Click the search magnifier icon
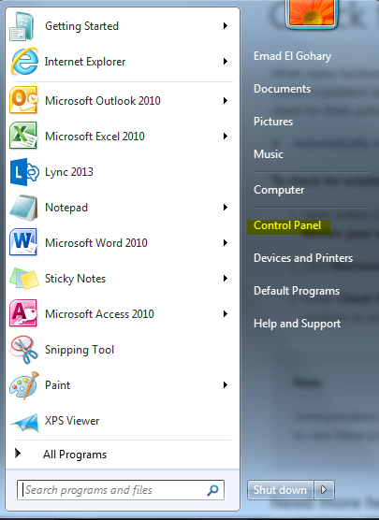 [x=212, y=490]
